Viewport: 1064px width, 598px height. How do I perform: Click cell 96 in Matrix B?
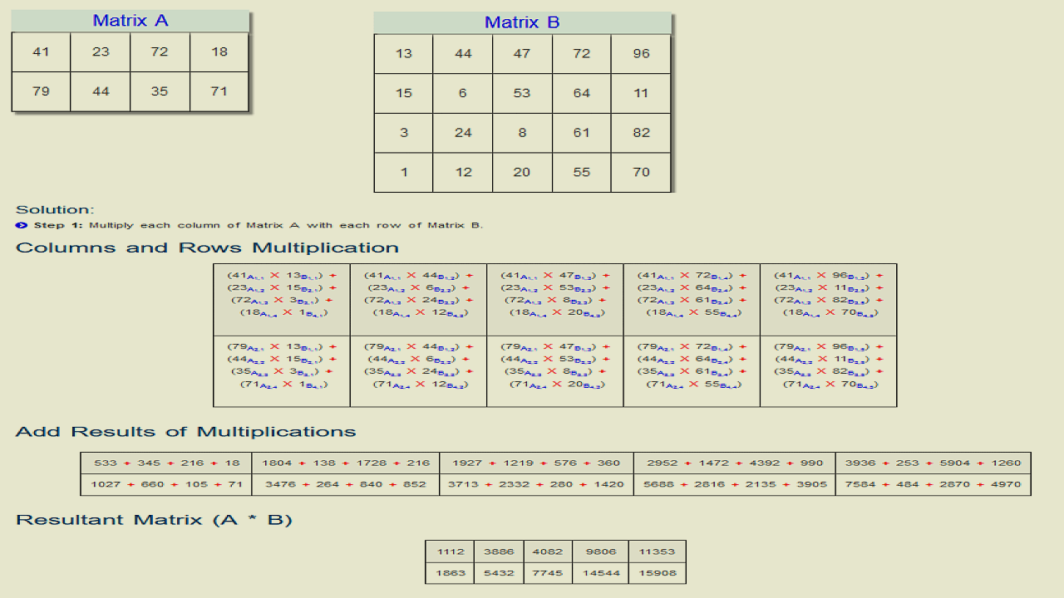point(641,53)
